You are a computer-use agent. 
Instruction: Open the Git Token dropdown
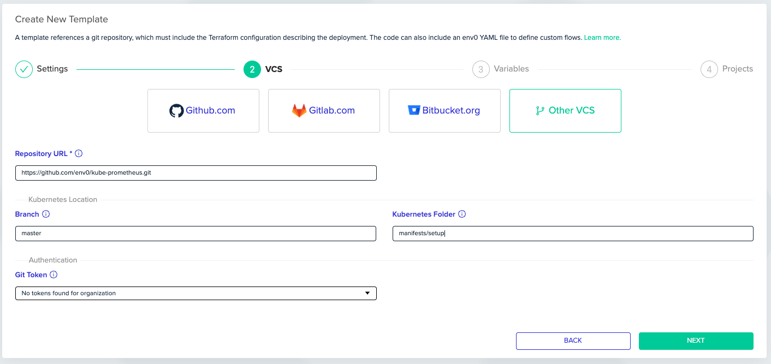click(195, 293)
